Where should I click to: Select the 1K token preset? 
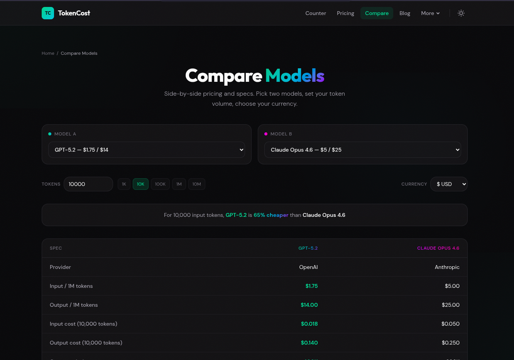124,184
